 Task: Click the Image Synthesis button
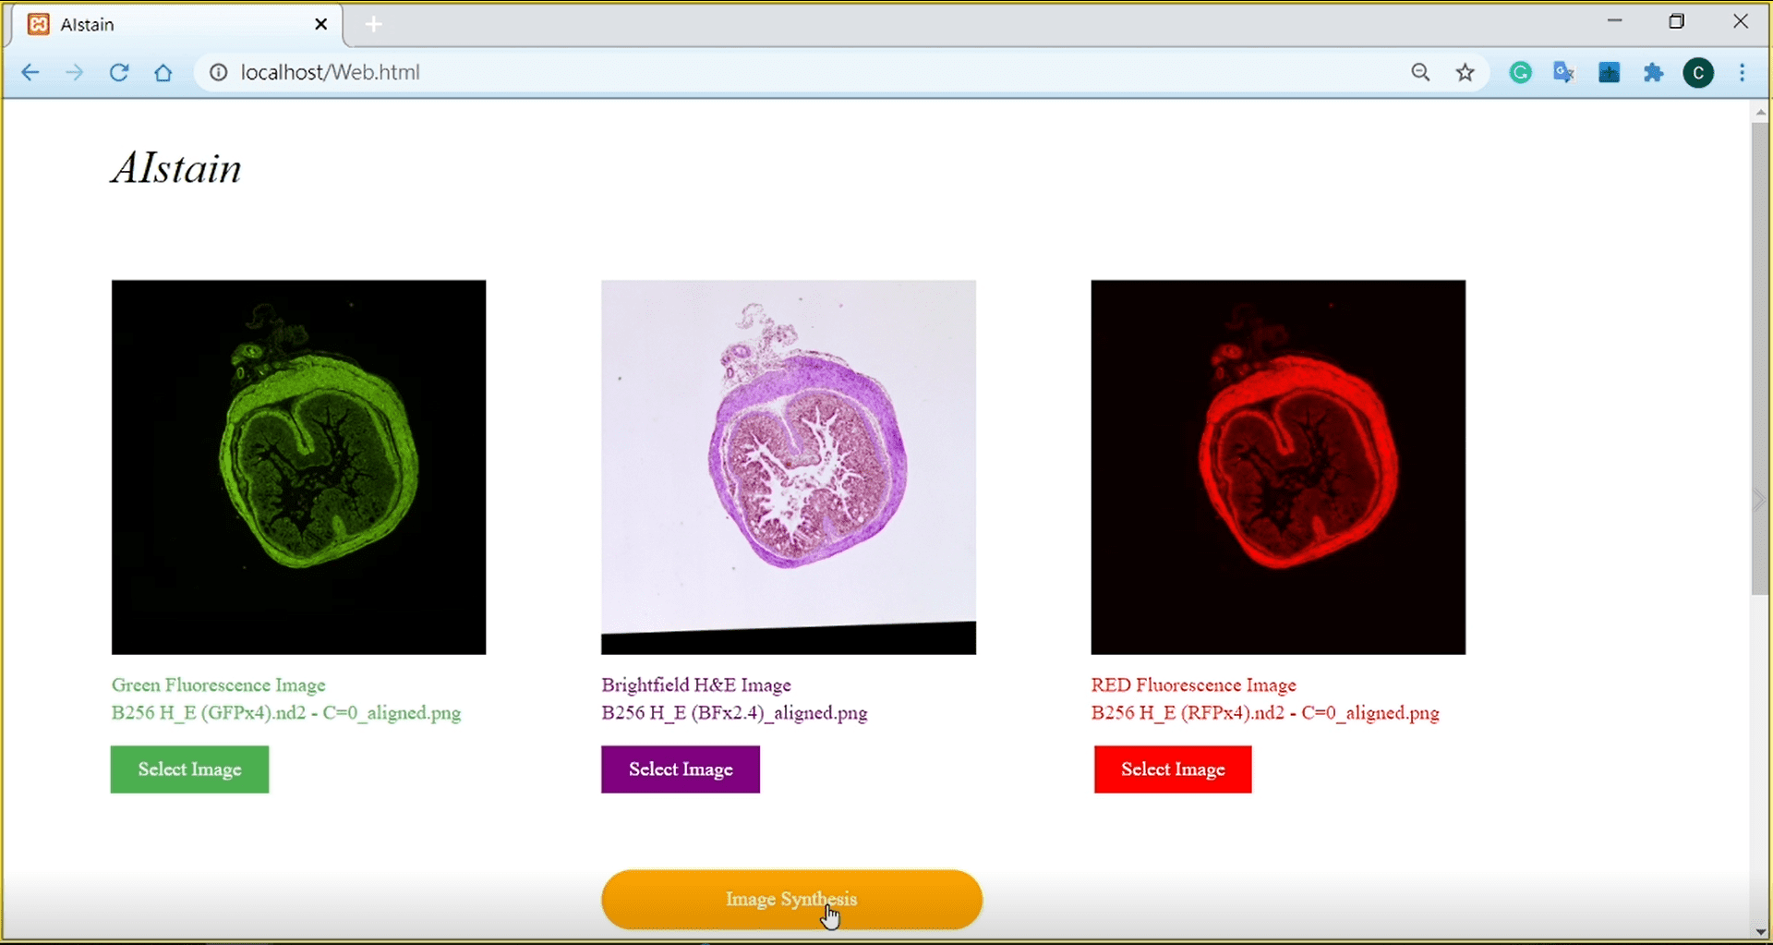point(790,899)
